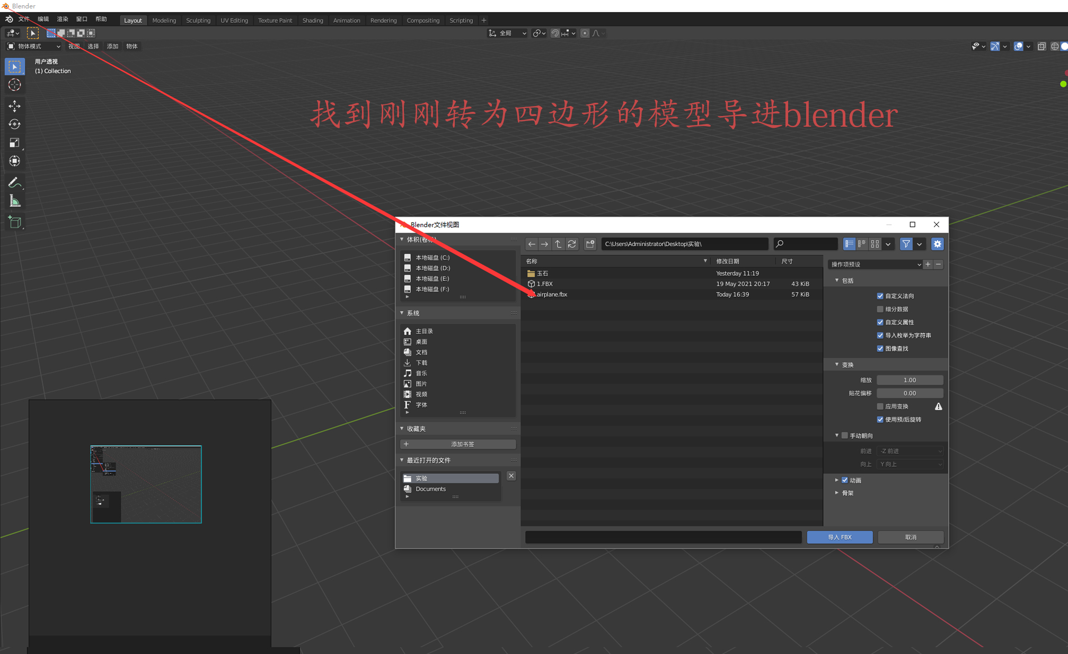Select the Rotate tool

[14, 125]
